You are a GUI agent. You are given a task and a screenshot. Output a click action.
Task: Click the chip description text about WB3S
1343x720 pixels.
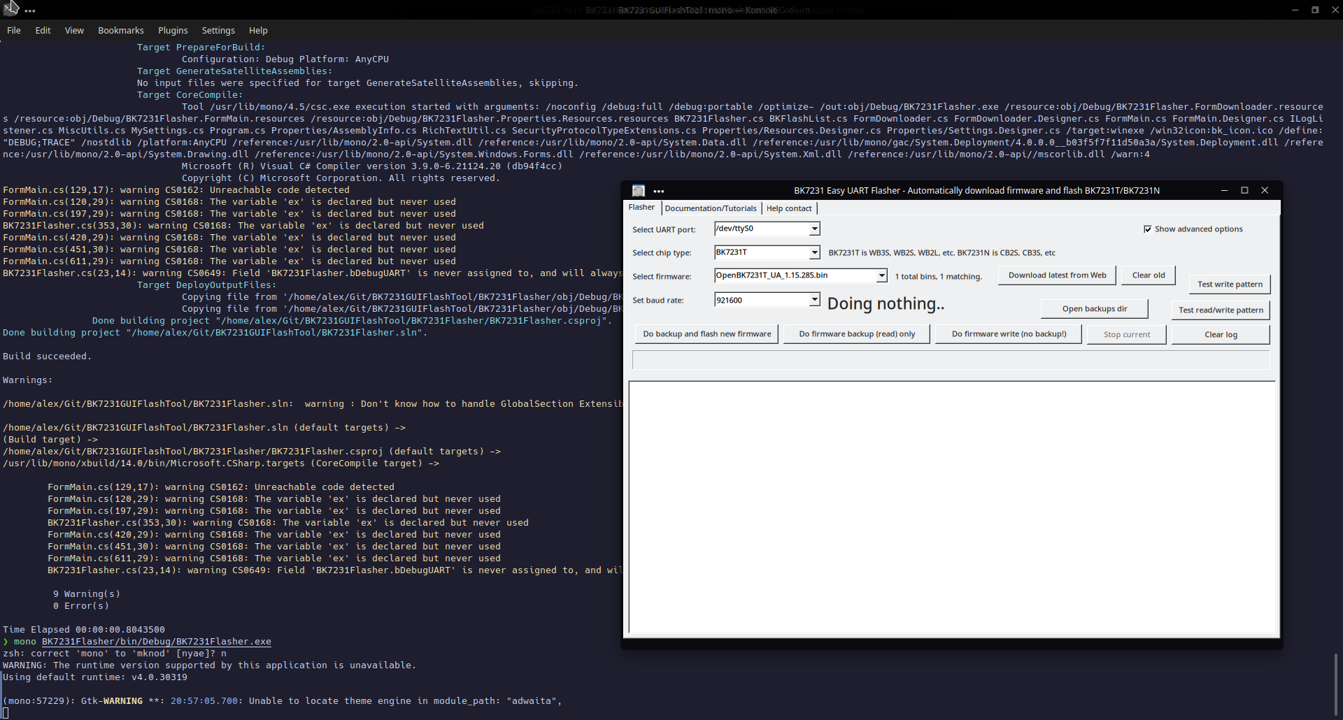pyautogui.click(x=941, y=252)
